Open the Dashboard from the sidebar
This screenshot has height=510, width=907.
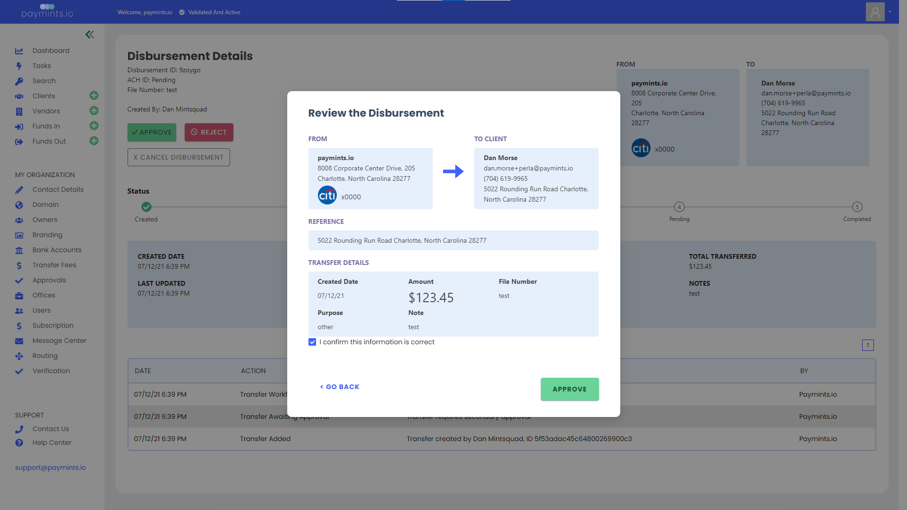[x=51, y=51]
